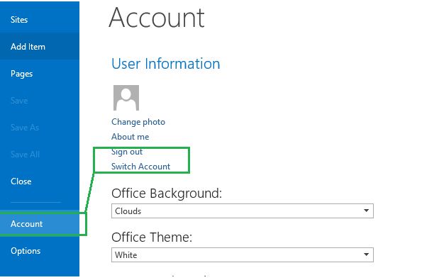Open the About me link
This screenshot has height=280, width=439.
(x=130, y=137)
